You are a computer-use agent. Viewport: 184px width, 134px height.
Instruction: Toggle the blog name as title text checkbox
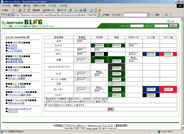46,105
